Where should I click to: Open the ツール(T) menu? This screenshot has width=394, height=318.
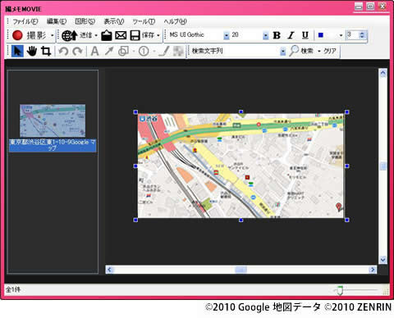click(x=144, y=21)
